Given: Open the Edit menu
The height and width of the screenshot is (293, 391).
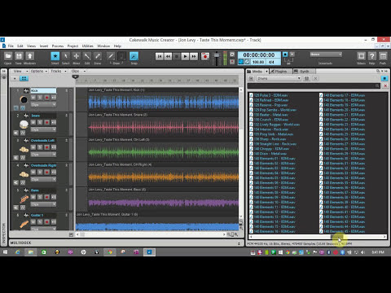Looking at the screenshot, I should (20, 46).
